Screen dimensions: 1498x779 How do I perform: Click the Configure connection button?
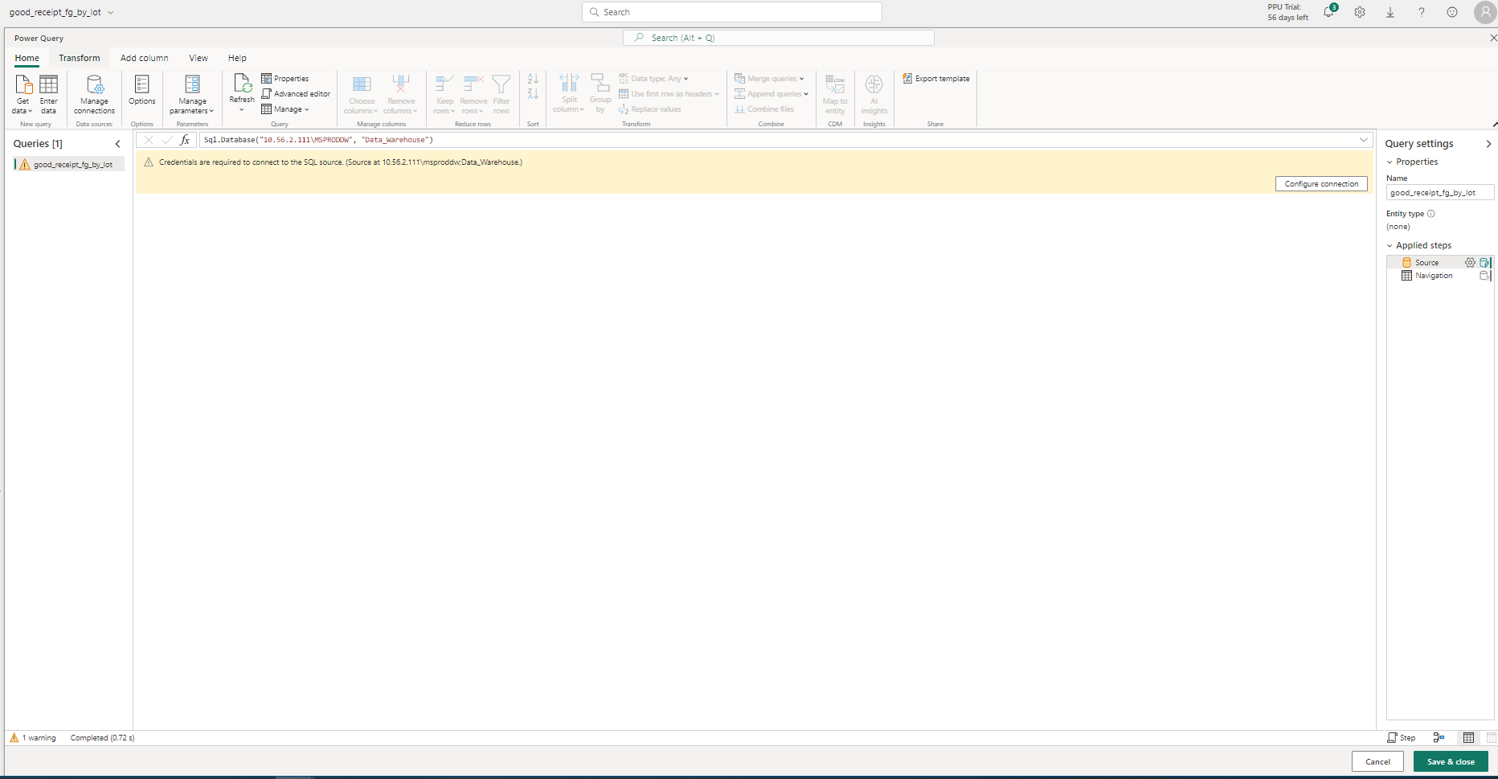click(x=1320, y=183)
